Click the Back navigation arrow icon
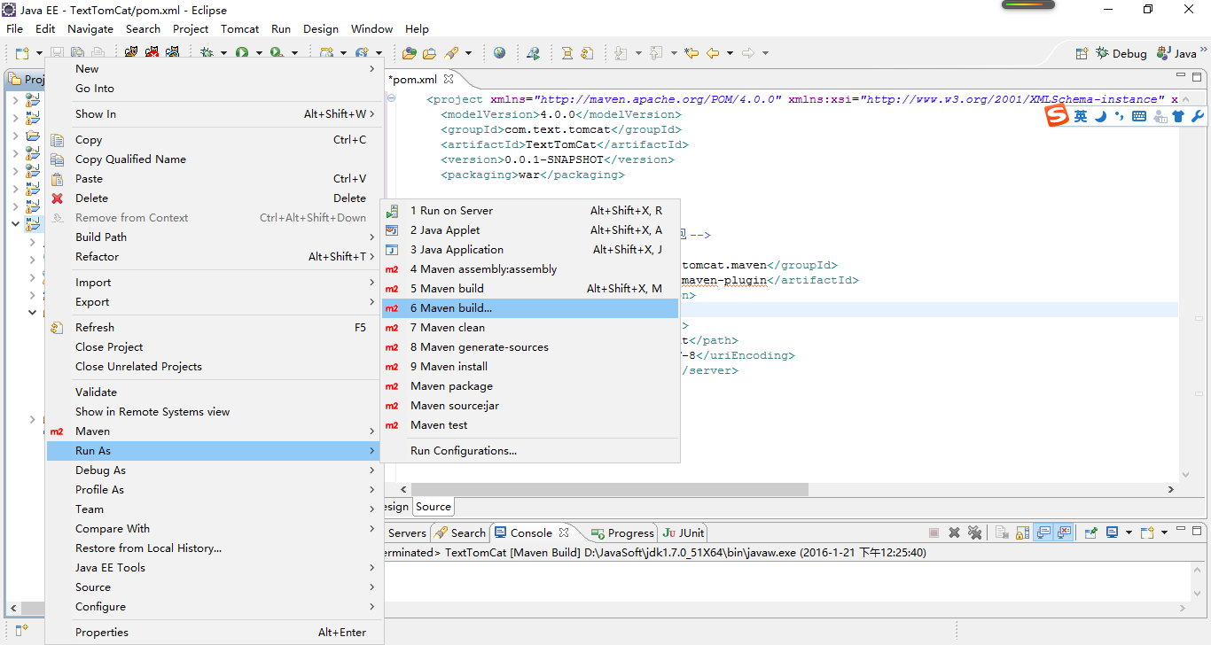The height and width of the screenshot is (645, 1211). 713,53
